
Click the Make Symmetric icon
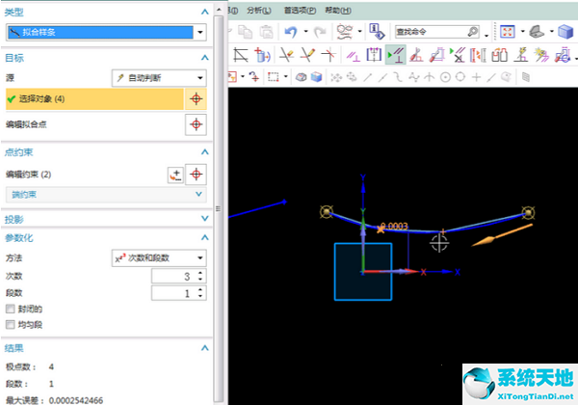pyautogui.click(x=374, y=55)
